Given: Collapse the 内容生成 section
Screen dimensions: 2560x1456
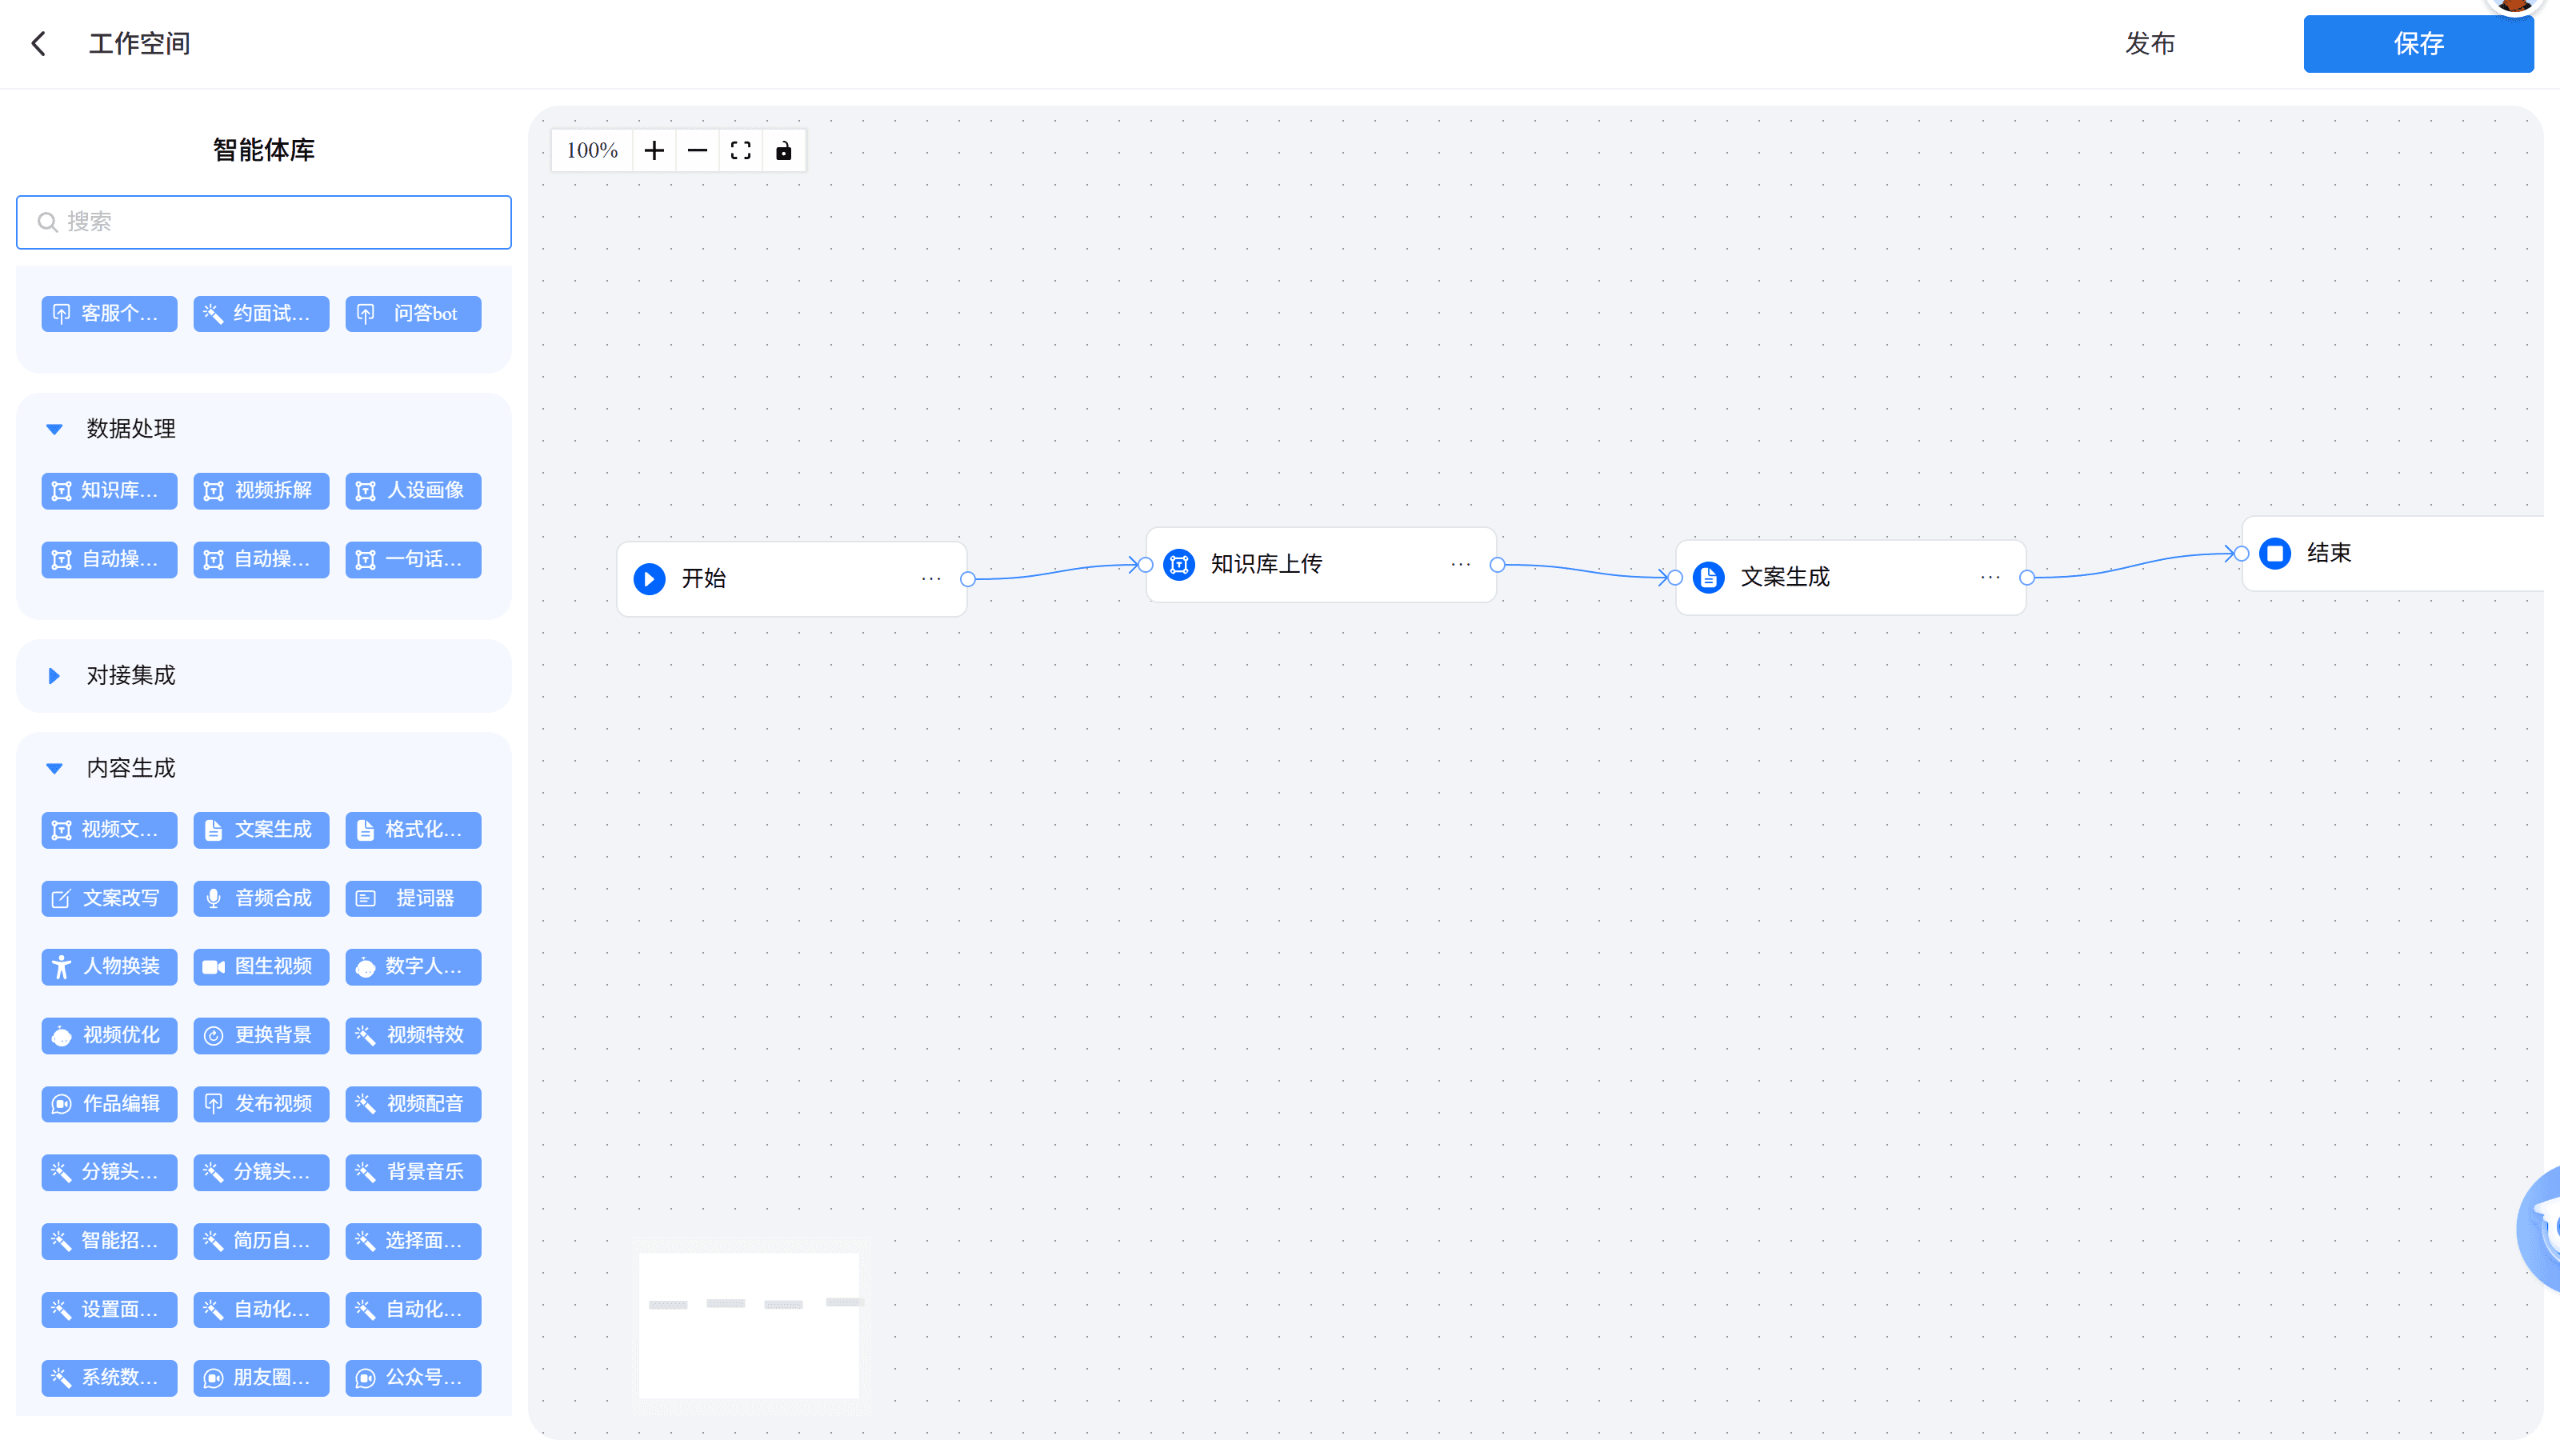Looking at the screenshot, I should pyautogui.click(x=55, y=768).
